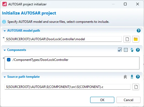Browse file for source path template
This screenshot has height=107, width=144.
point(136,87)
